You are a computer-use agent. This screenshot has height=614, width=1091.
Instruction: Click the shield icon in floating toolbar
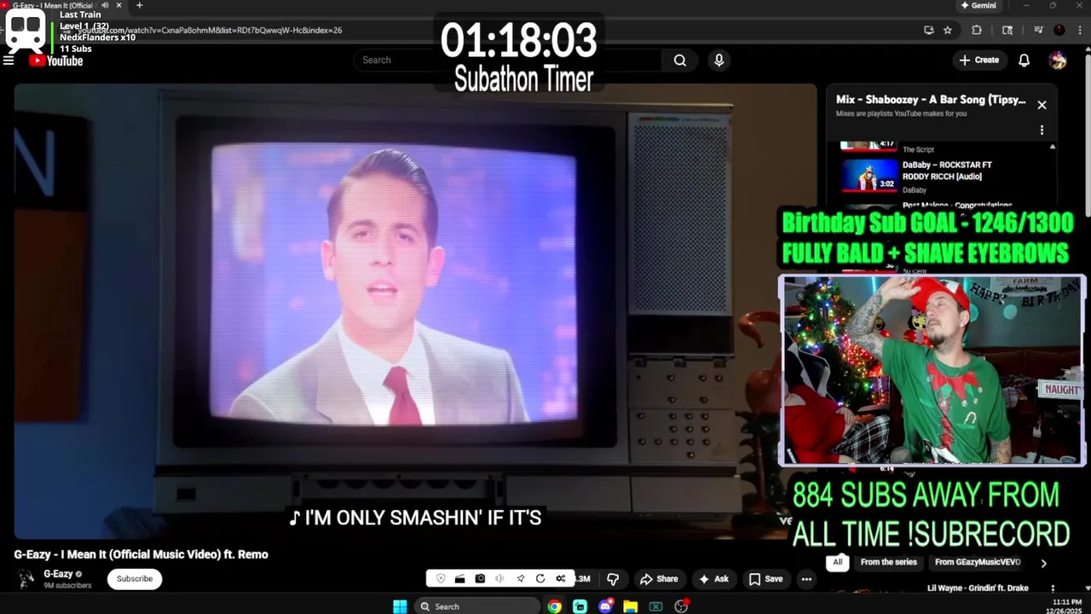(x=441, y=579)
